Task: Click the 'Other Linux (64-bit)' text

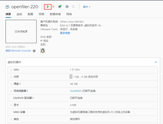Action: (72, 22)
